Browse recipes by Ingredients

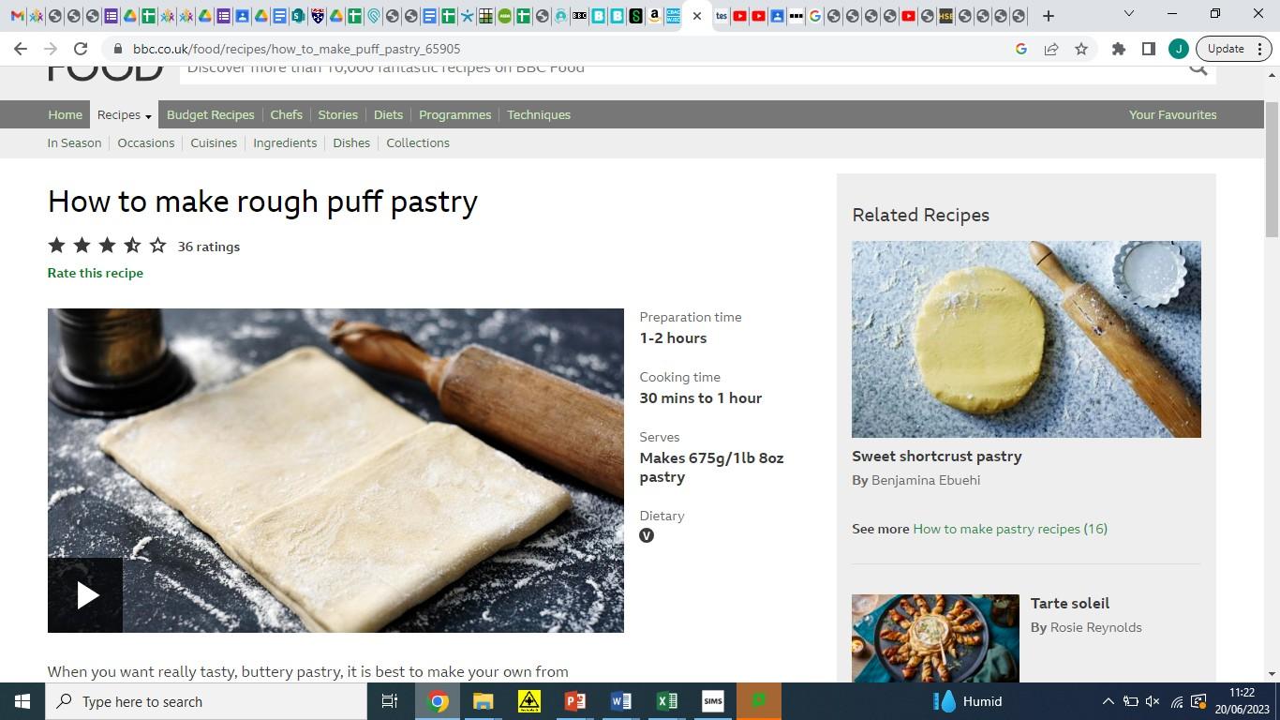(285, 142)
